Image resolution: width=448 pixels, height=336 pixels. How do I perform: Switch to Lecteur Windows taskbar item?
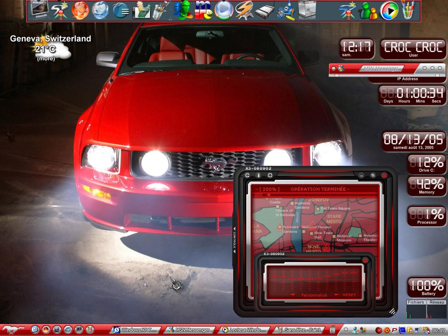(245, 330)
